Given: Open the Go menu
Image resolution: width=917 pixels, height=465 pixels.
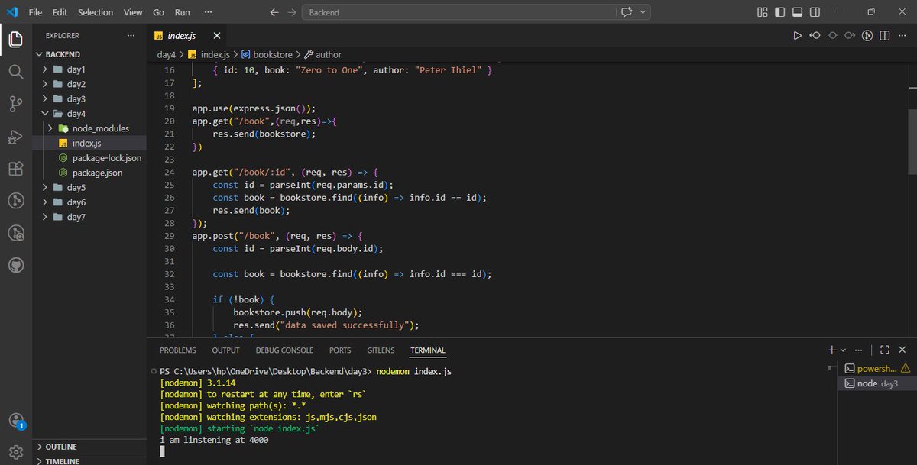Looking at the screenshot, I should (158, 12).
